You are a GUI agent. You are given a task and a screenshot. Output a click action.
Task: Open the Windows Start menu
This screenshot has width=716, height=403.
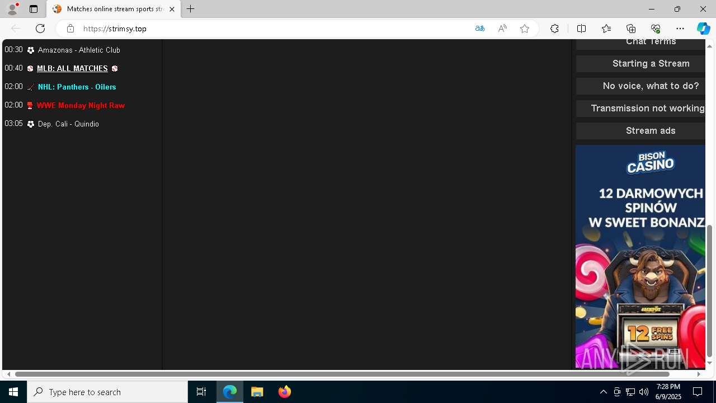tap(13, 392)
